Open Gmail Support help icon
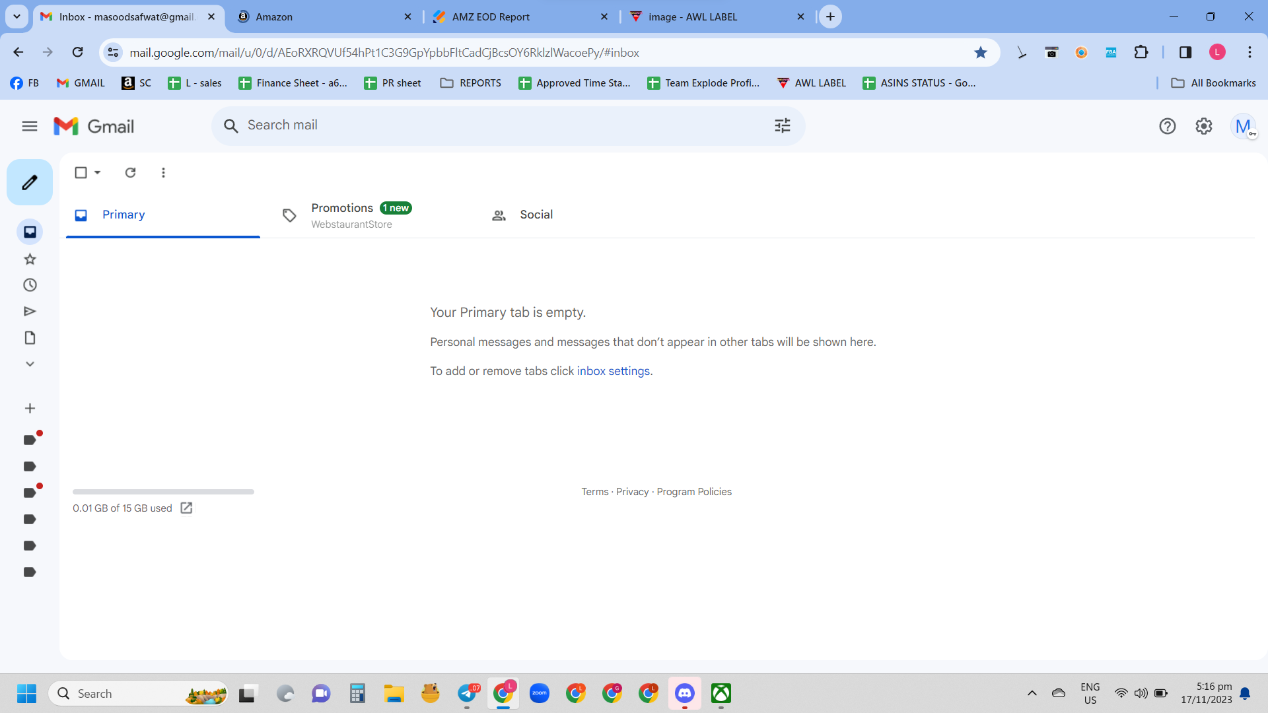This screenshot has height=713, width=1268. coord(1168,126)
